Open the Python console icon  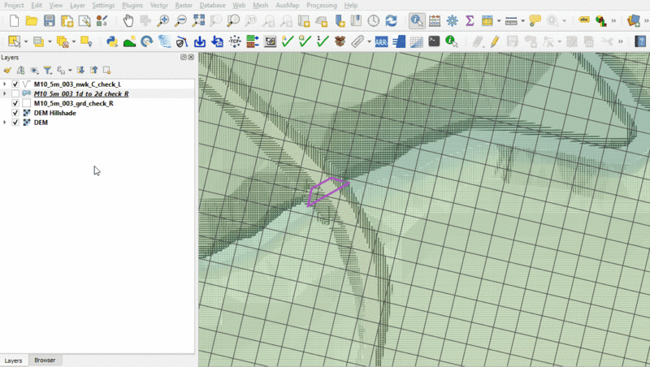tap(112, 41)
